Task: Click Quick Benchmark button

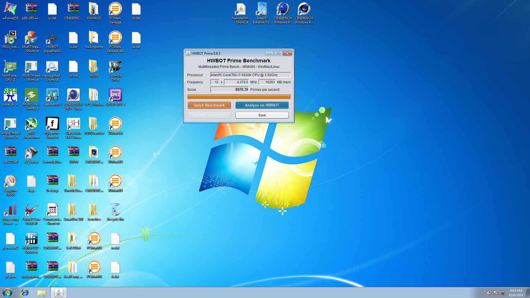Action: click(209, 105)
